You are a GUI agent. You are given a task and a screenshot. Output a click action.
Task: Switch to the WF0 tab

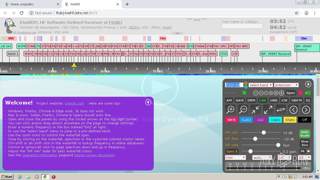click(x=231, y=120)
